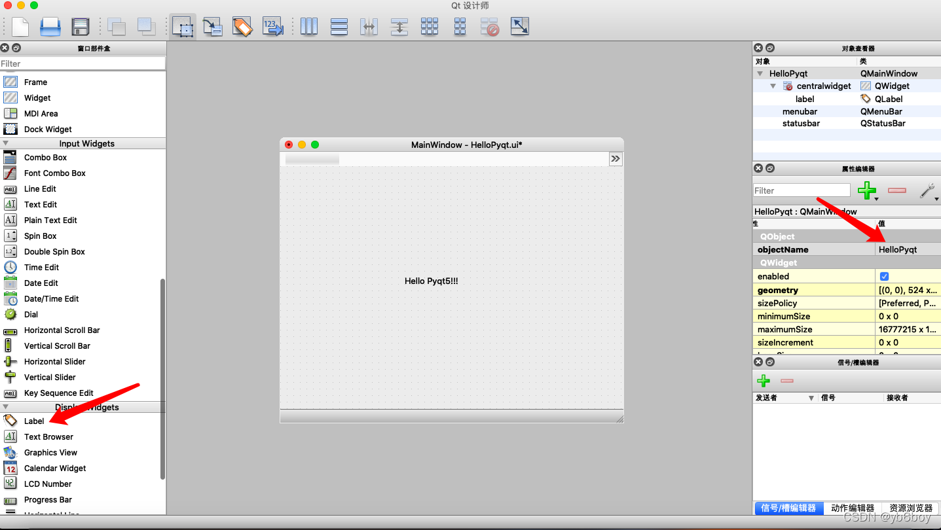
Task: Float the Widget Box panel
Action: [x=17, y=48]
